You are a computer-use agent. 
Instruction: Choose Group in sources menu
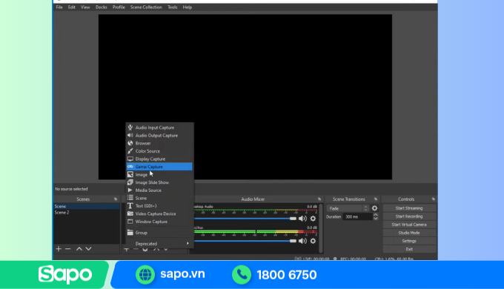point(159,233)
